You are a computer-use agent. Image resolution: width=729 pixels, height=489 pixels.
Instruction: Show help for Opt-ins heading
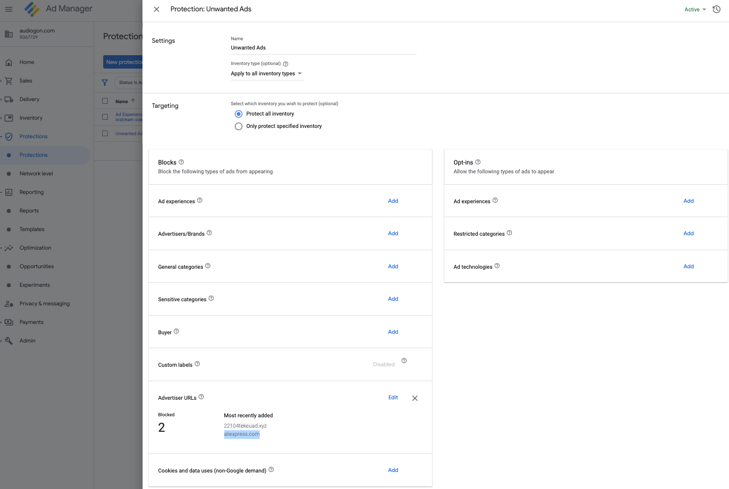(478, 162)
